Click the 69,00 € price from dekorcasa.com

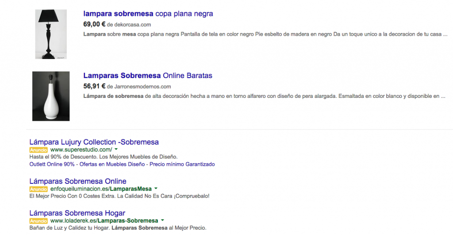click(x=94, y=24)
